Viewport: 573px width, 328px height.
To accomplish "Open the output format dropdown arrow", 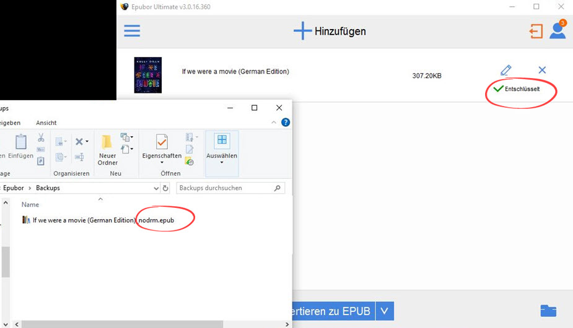I will pos(385,311).
